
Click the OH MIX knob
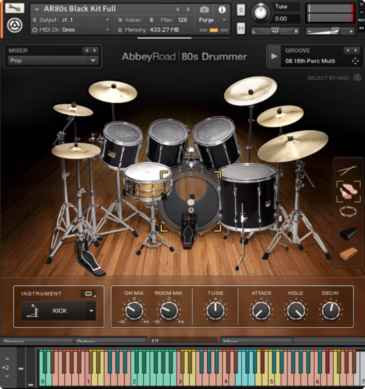(x=134, y=310)
